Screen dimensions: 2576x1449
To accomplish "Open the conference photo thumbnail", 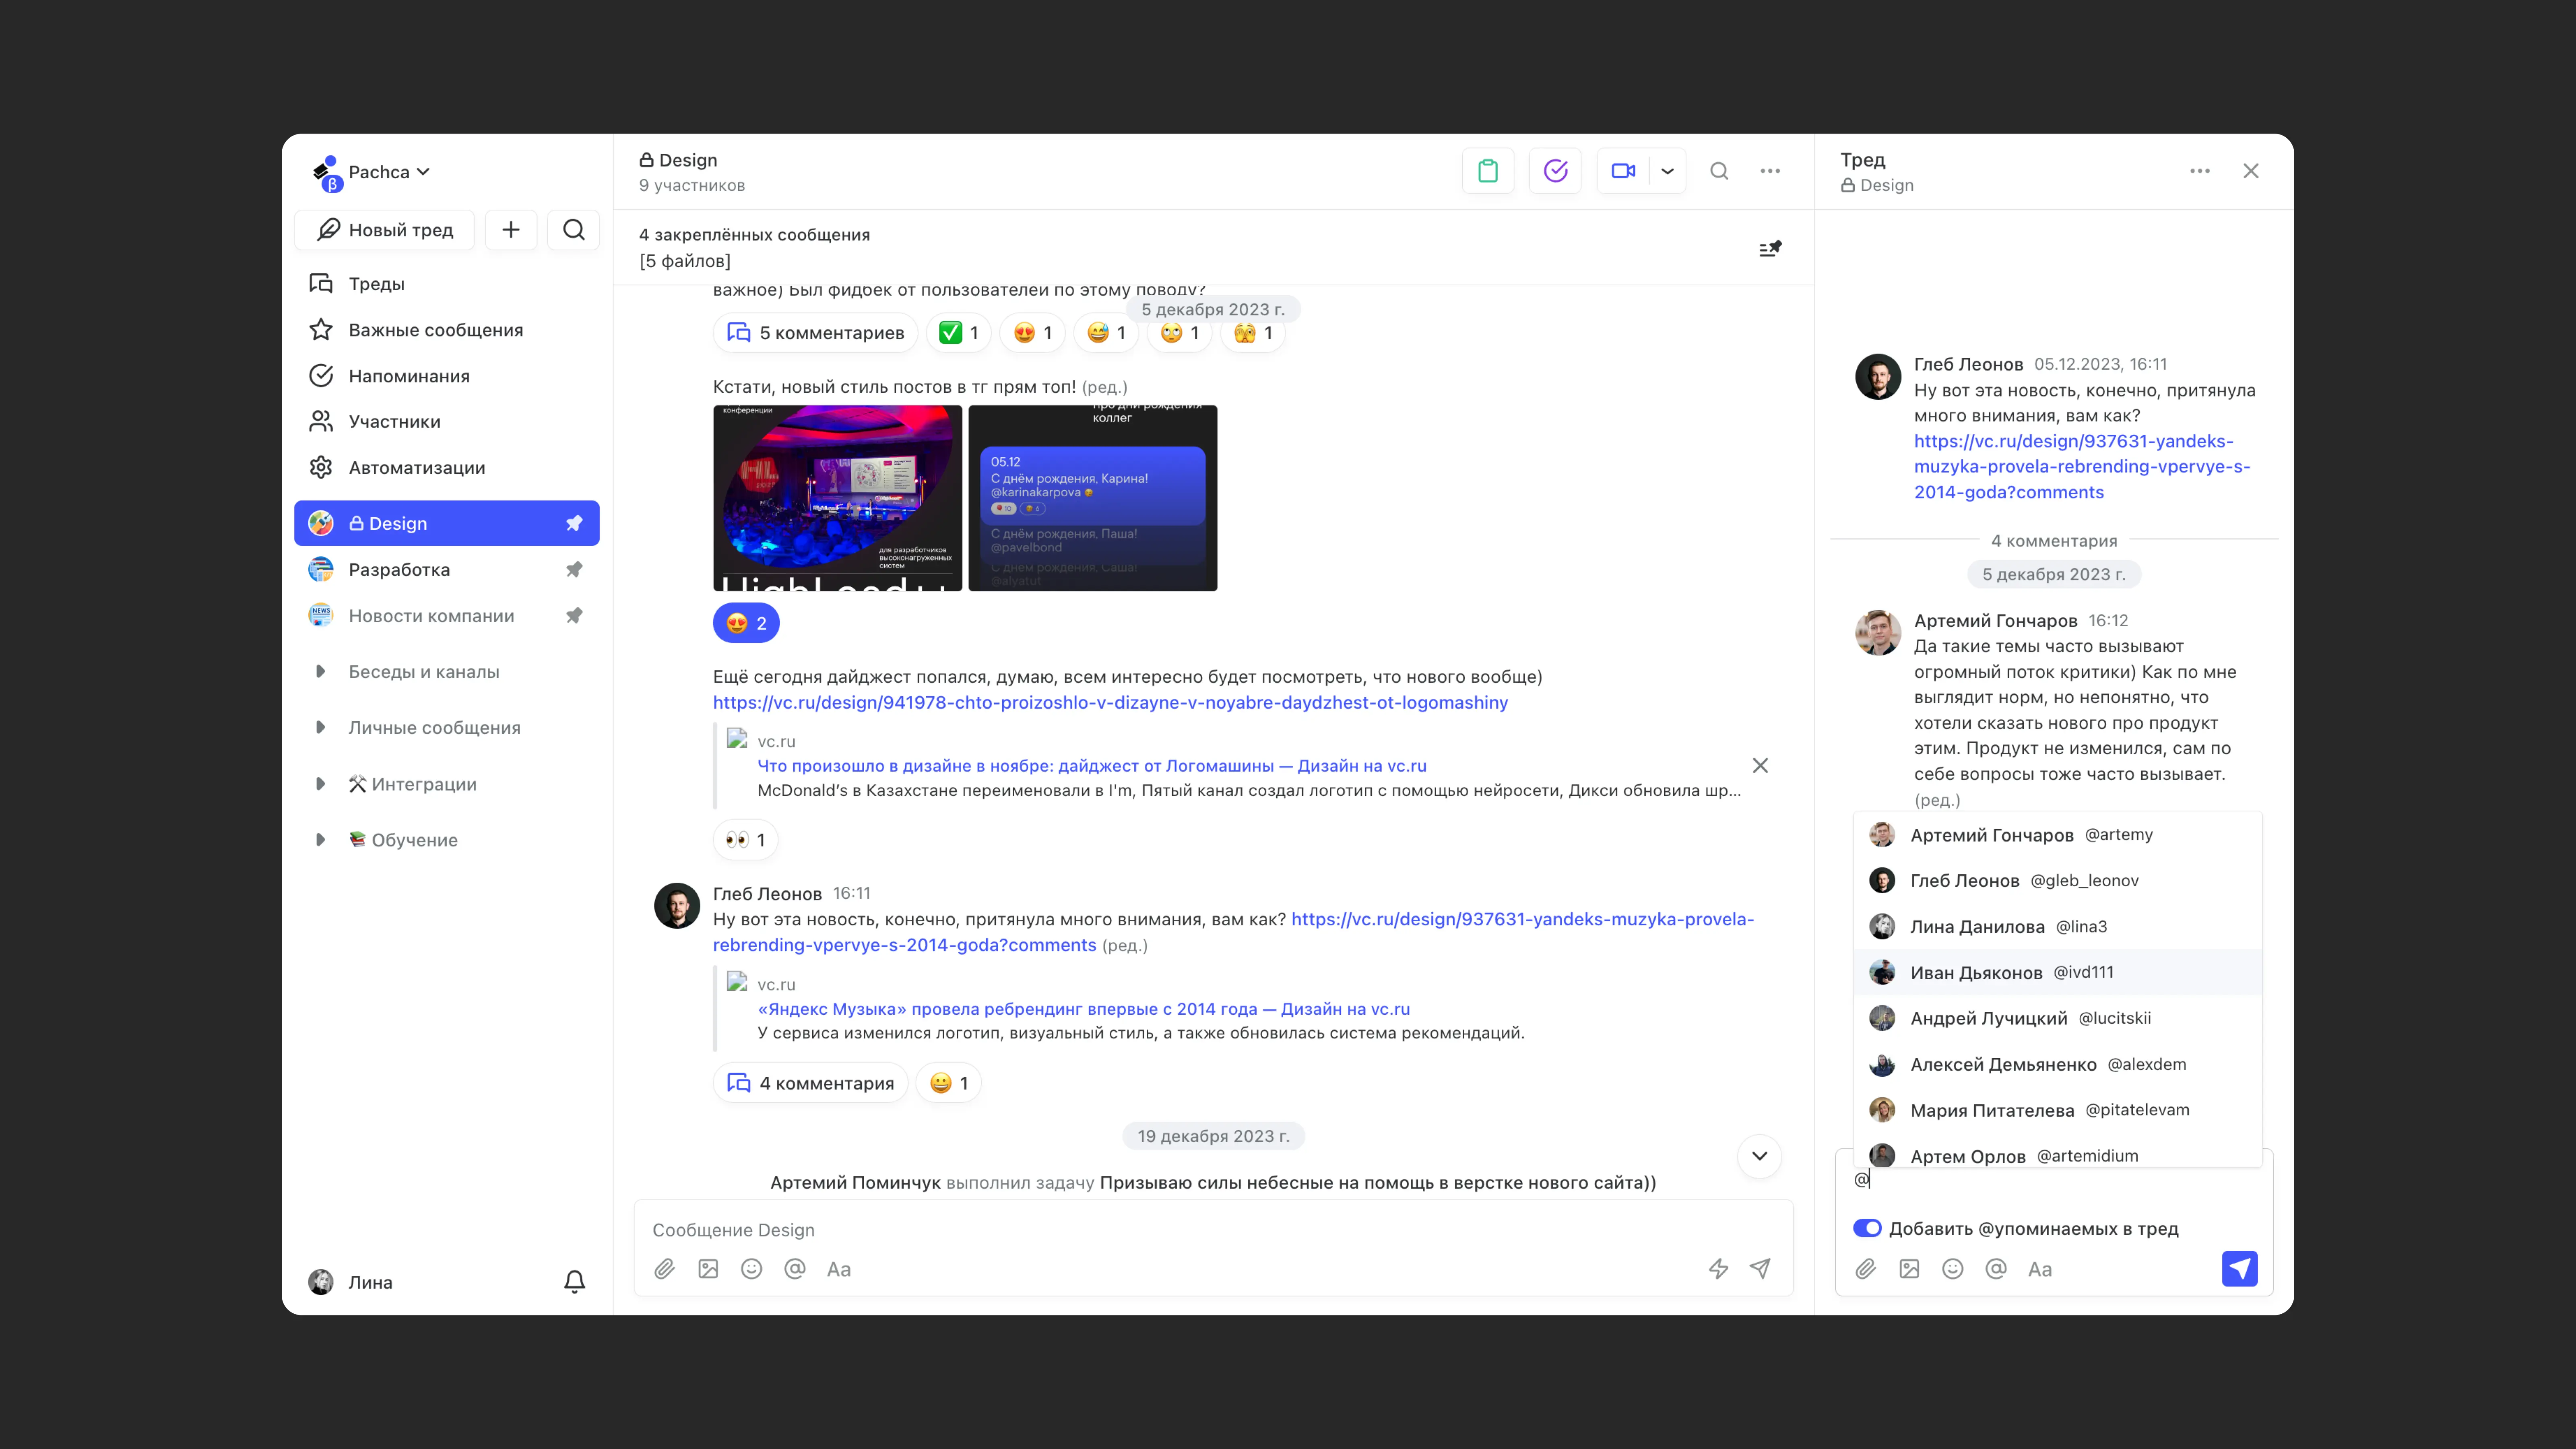I will click(837, 498).
